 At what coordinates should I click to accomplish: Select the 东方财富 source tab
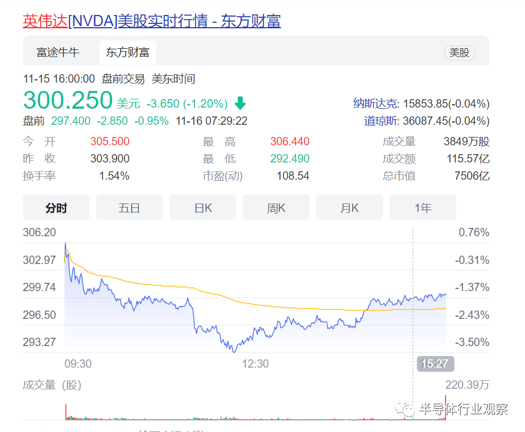(x=128, y=53)
